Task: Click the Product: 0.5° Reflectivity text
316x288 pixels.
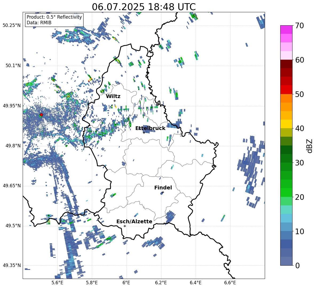Action: [x=54, y=17]
